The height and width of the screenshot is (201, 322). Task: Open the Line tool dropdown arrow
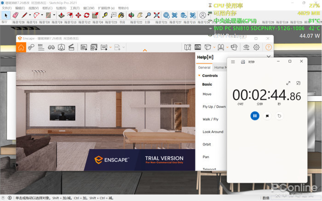(x=30, y=15)
